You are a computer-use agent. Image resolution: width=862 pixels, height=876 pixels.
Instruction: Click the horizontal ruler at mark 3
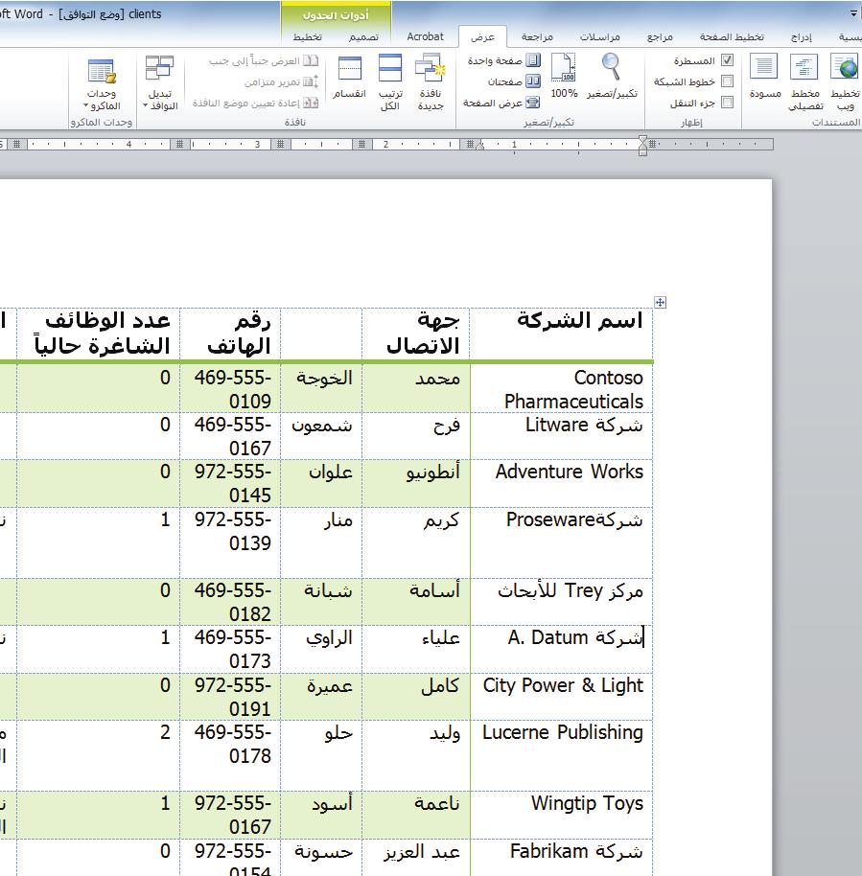click(257, 145)
